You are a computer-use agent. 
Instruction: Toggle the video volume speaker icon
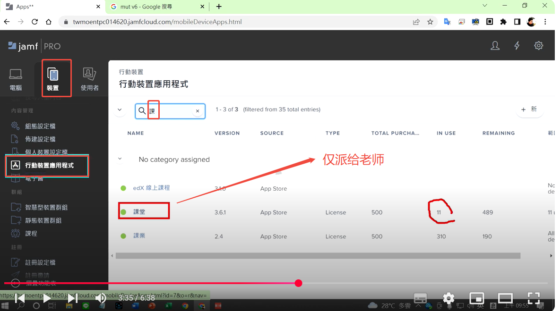click(x=101, y=298)
